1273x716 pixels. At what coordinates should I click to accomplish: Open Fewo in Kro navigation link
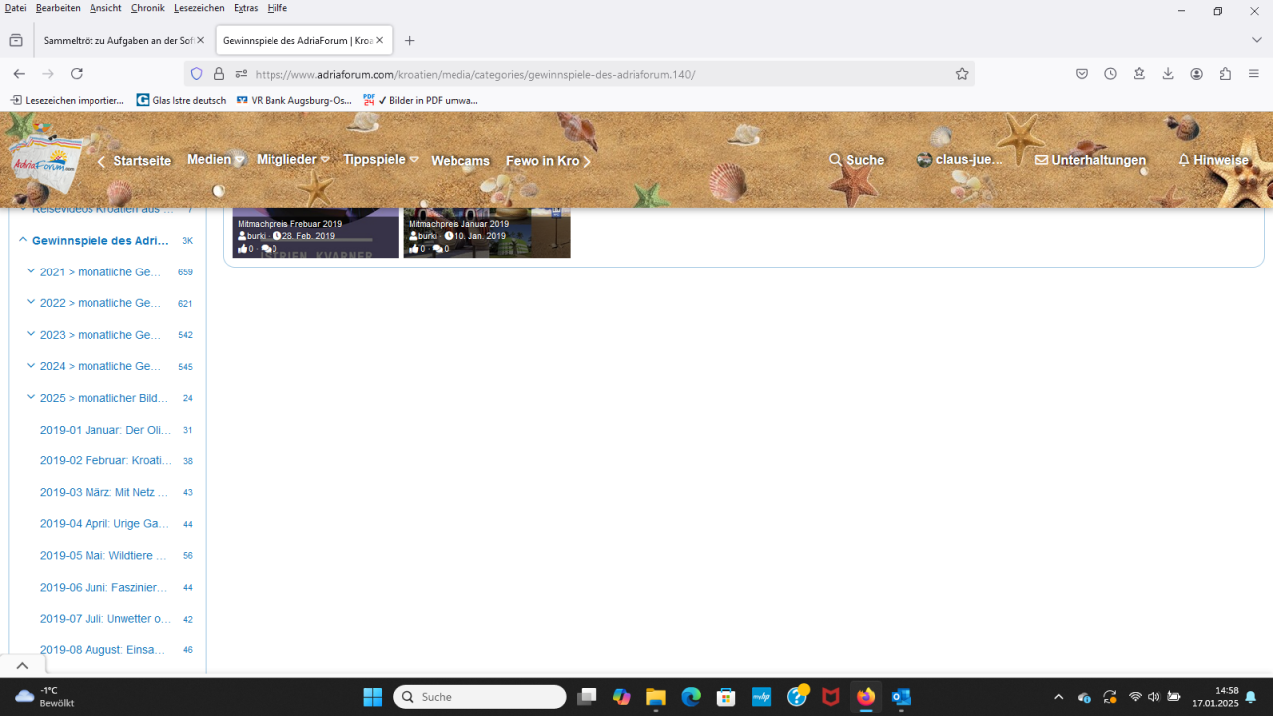(x=542, y=161)
